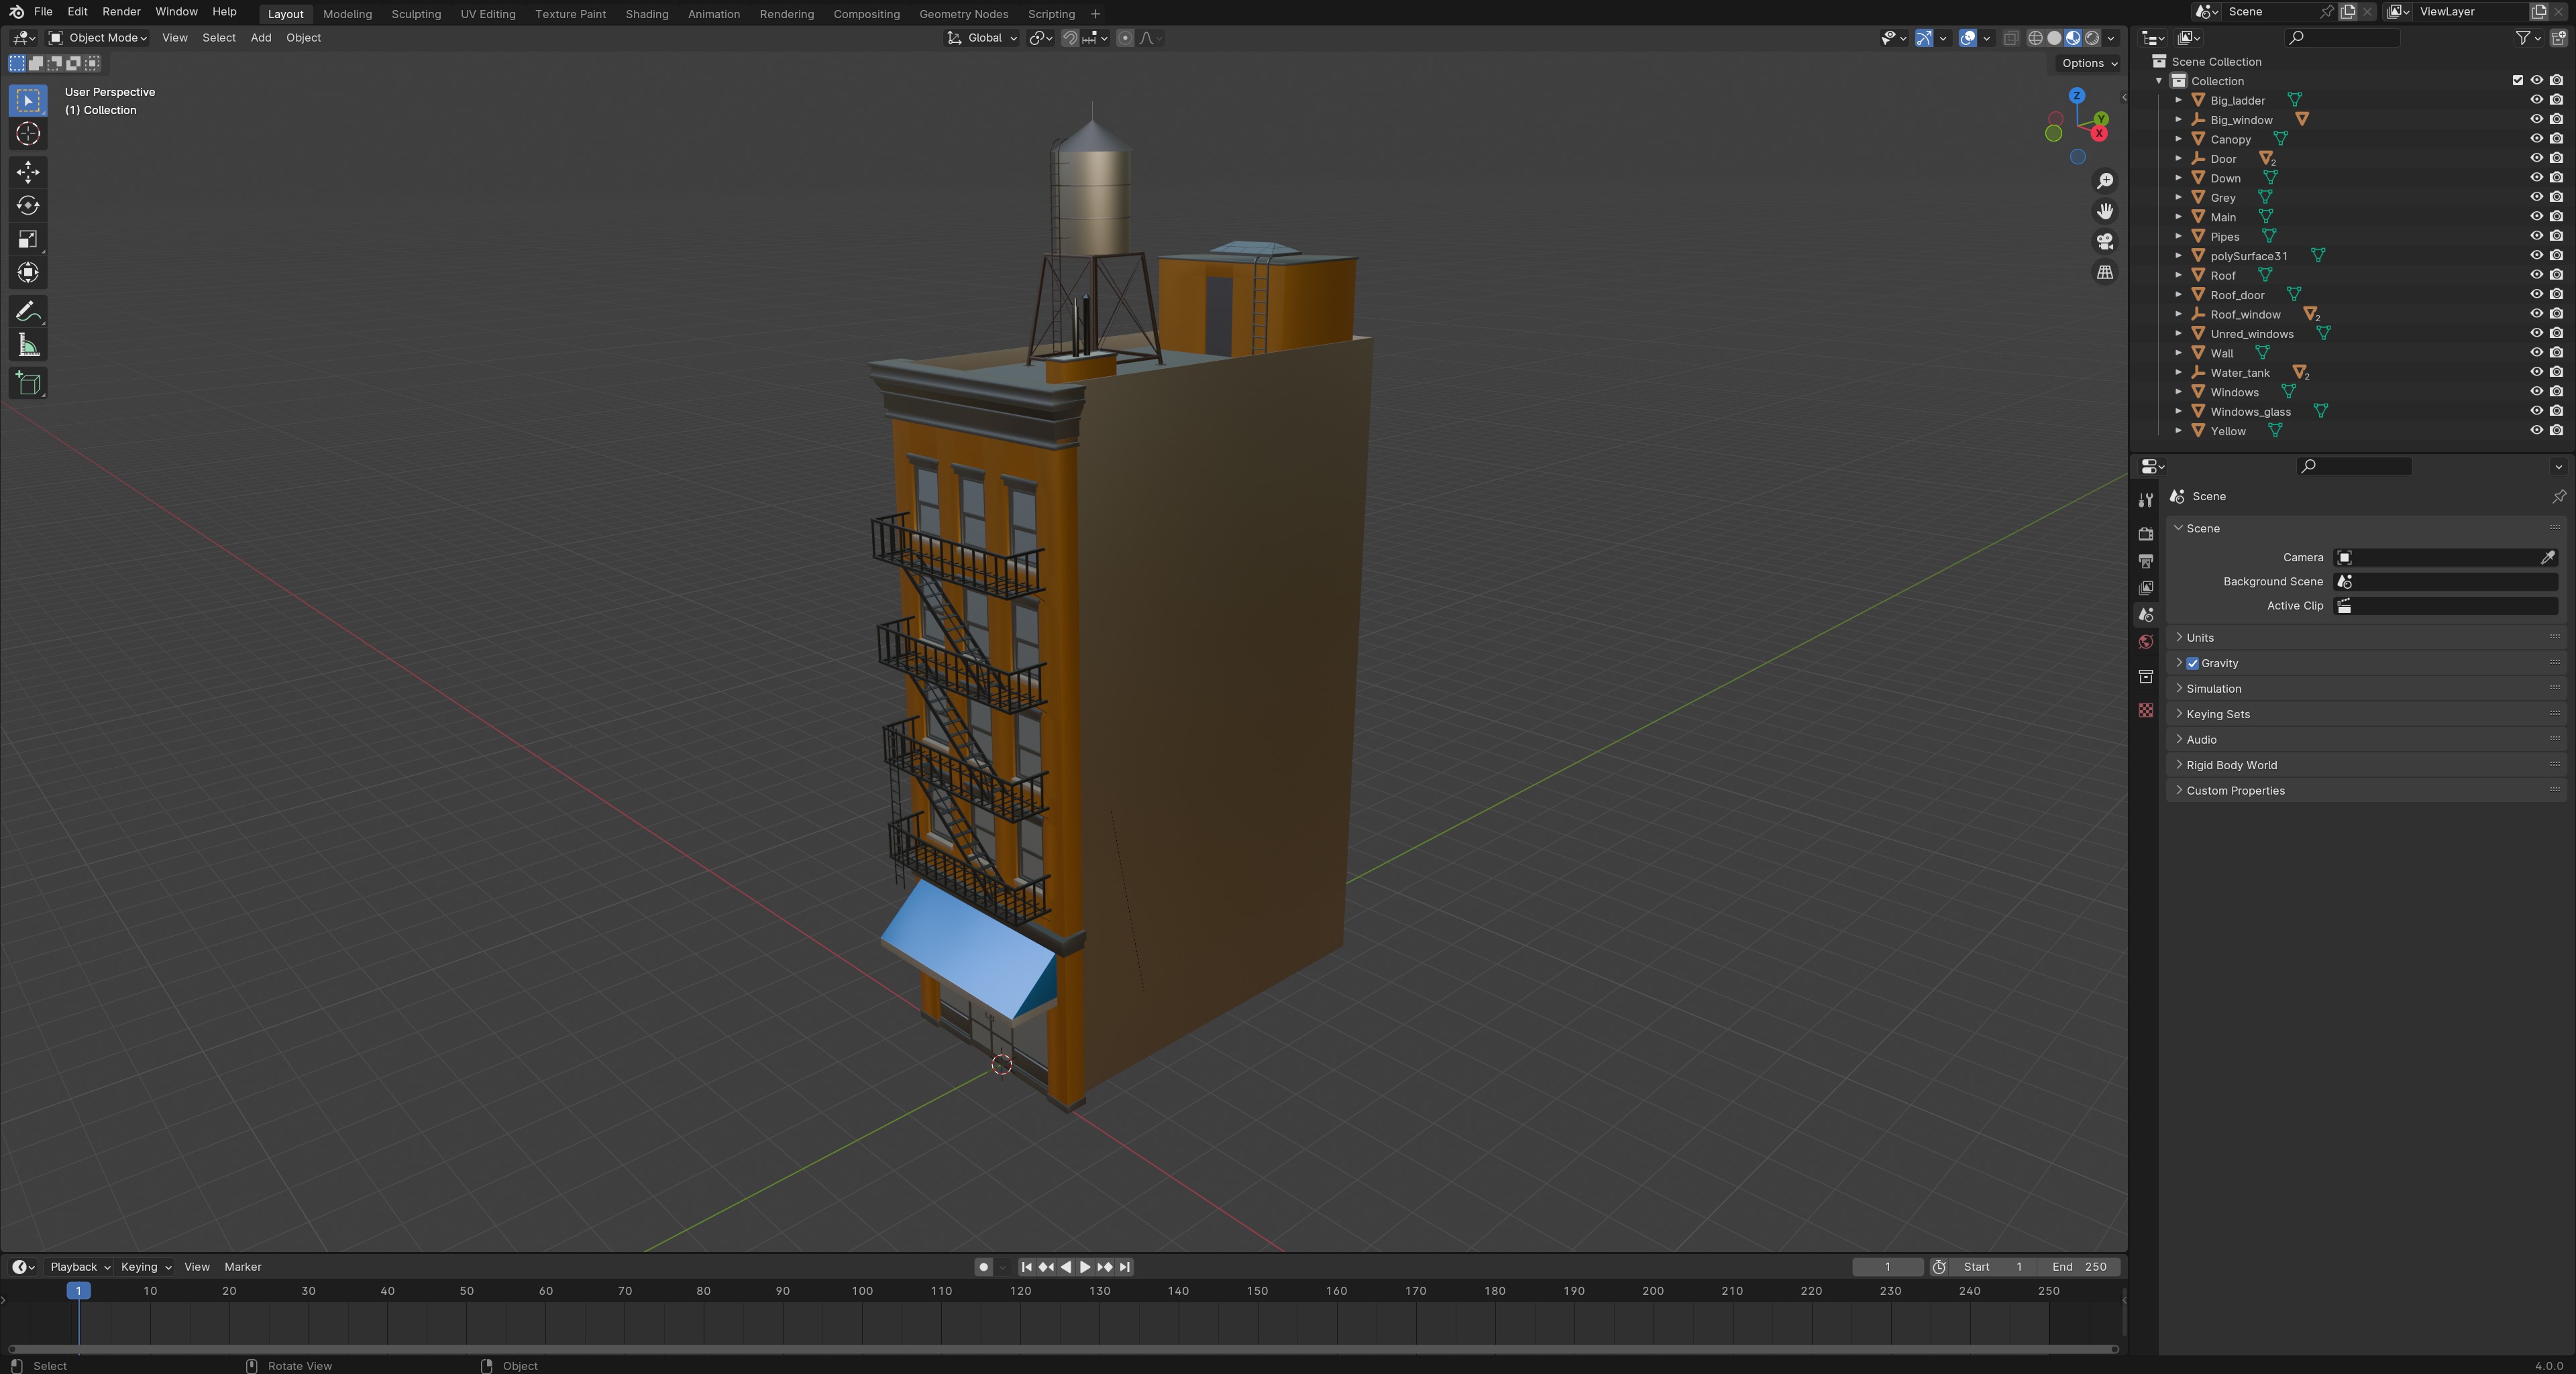Click the View menu in 3D viewport header
Screen dimensions: 2576x1374
(x=175, y=38)
